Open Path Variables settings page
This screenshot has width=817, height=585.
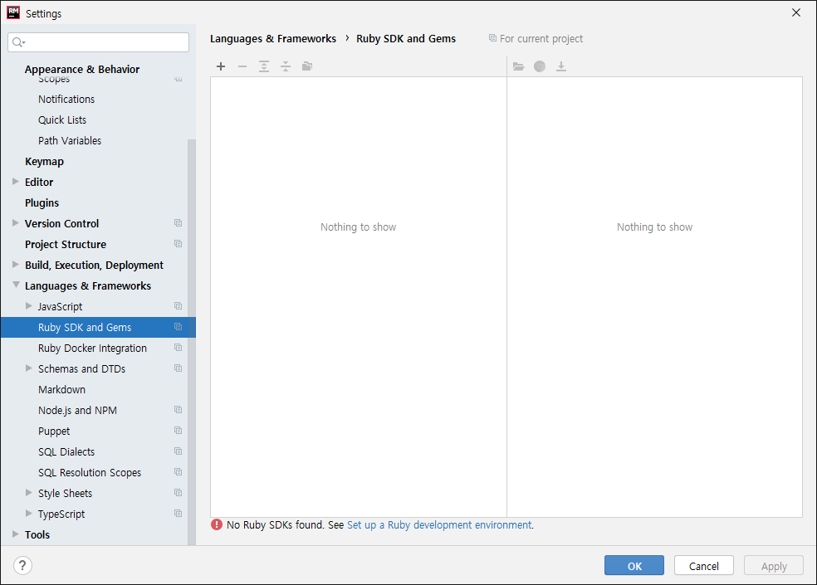(69, 141)
